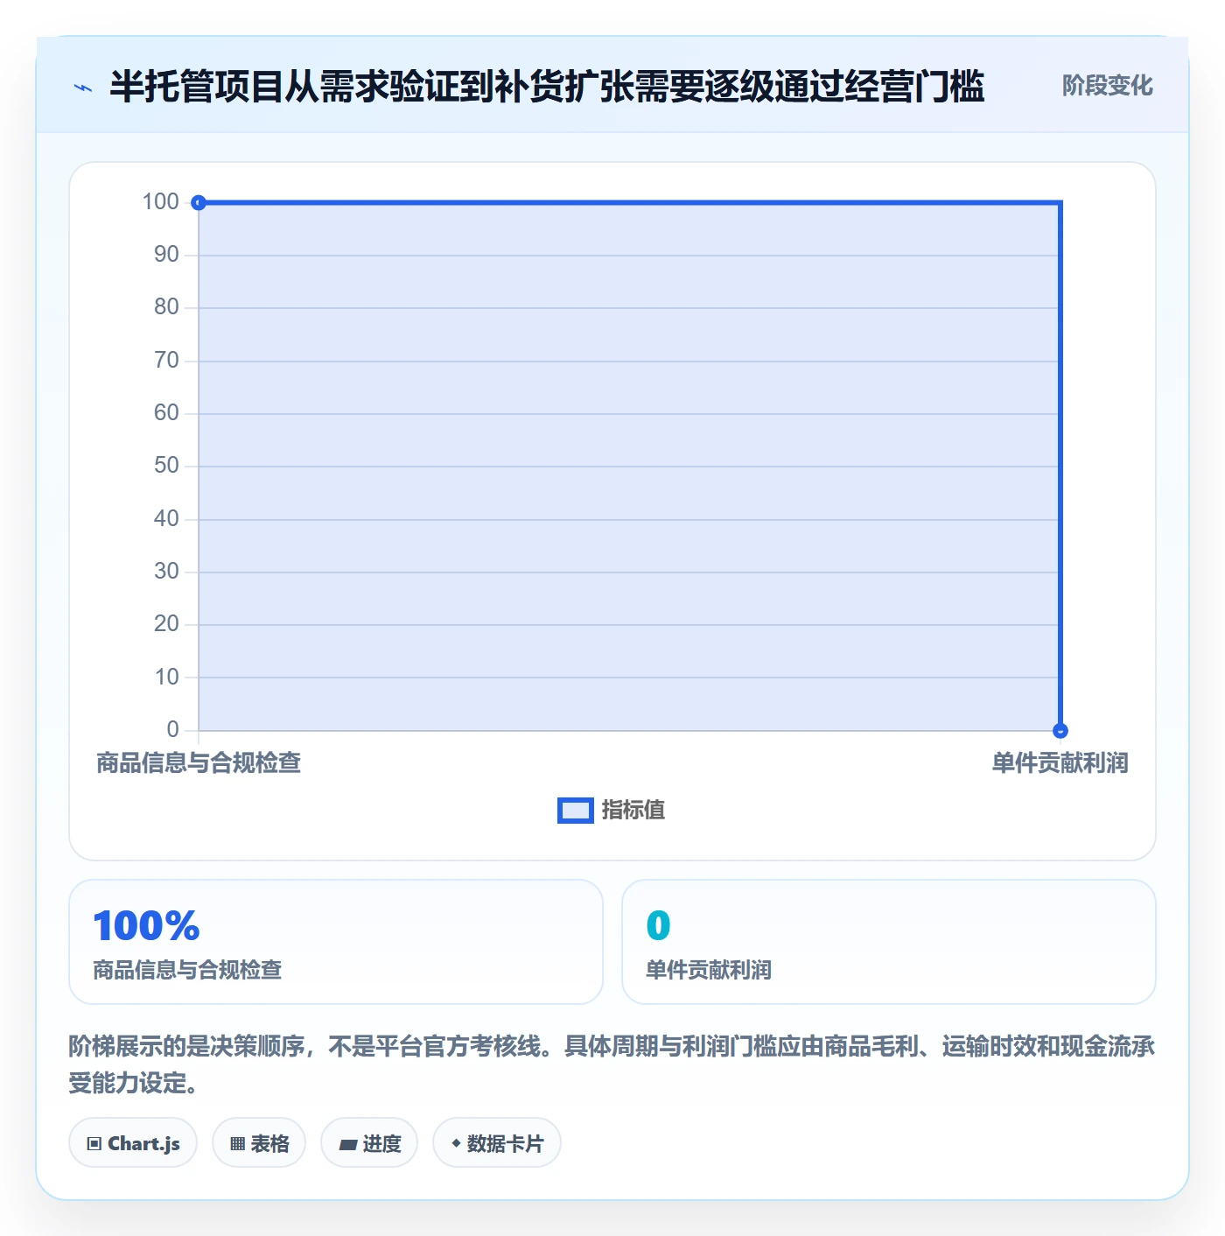Click the 指标值 legend color swatch

[x=576, y=811]
